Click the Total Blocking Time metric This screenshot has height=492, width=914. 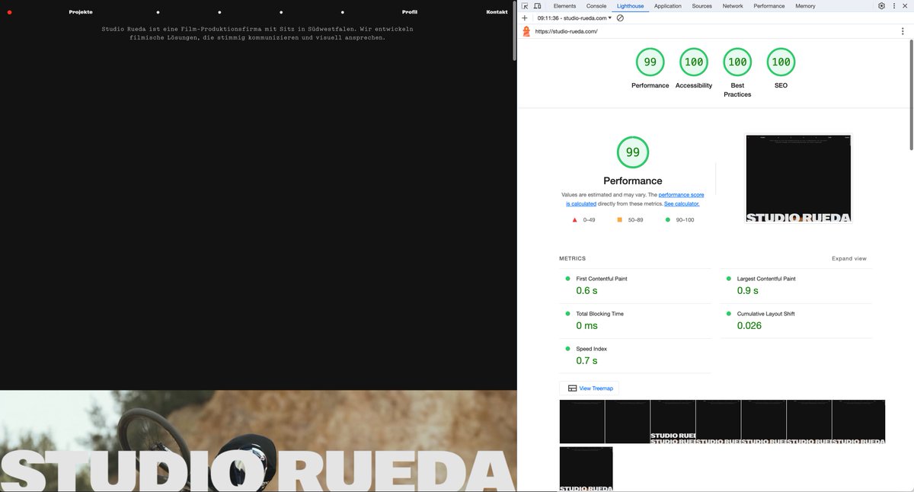coord(635,321)
